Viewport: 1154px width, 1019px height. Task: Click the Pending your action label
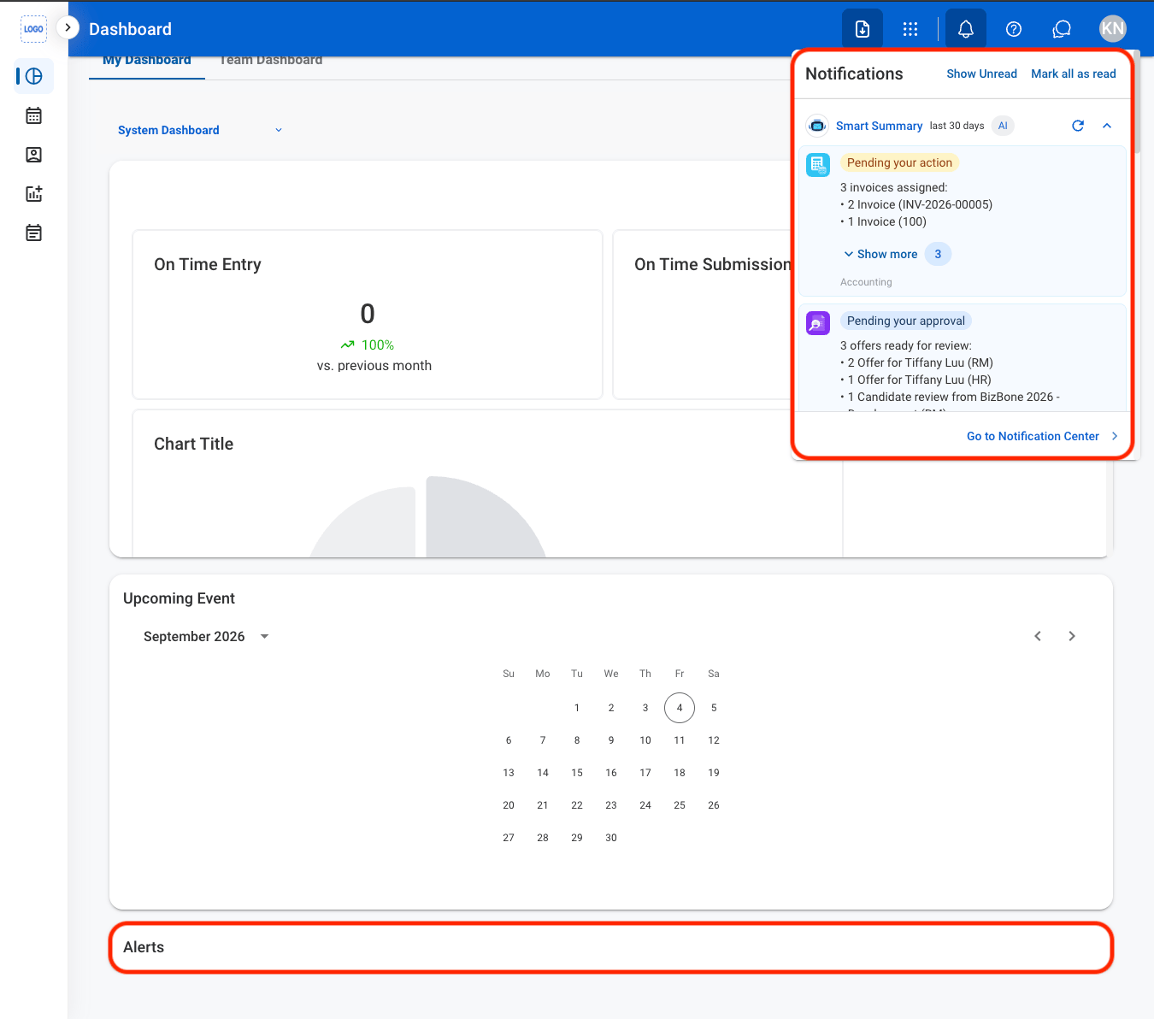pos(899,162)
